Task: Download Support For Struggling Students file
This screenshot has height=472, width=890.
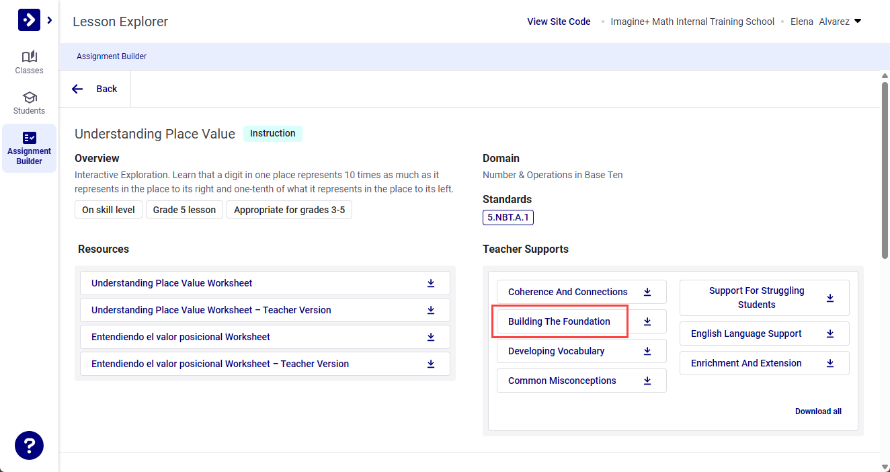Action: tap(830, 298)
